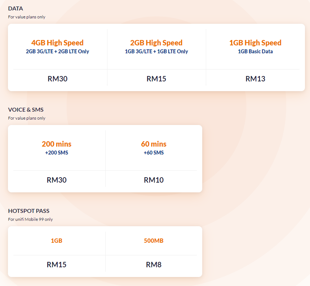Click RM15 price under 2GB High Speed
Image resolution: width=310 pixels, height=286 pixels.
(156, 79)
